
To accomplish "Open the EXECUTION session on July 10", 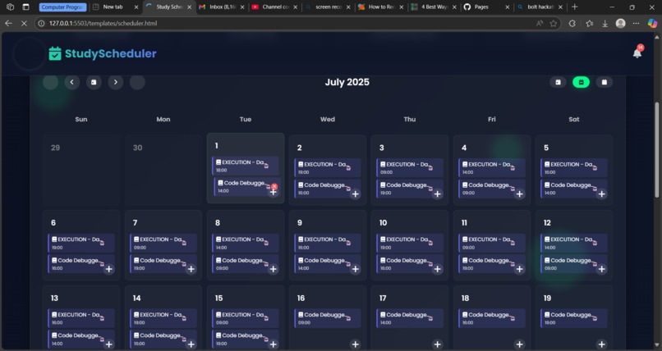I will (410, 243).
